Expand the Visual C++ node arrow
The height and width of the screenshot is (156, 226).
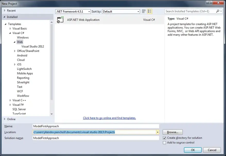pyautogui.click(x=10, y=100)
